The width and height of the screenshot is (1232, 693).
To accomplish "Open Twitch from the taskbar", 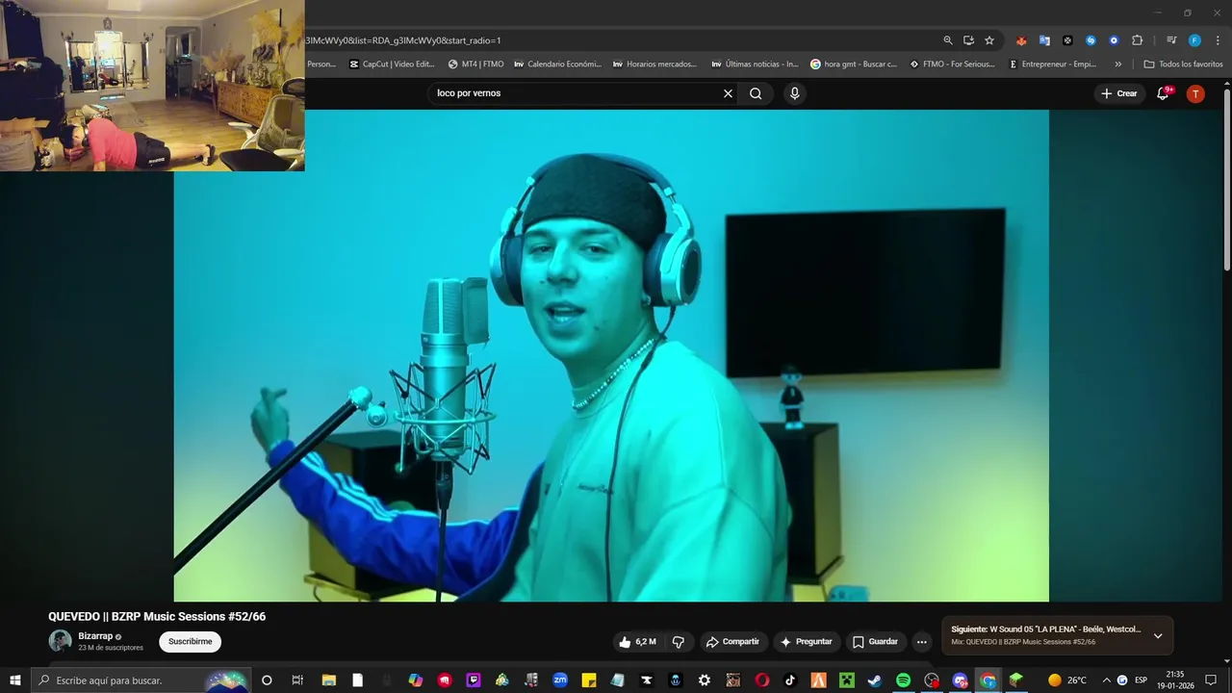I will coord(474,680).
